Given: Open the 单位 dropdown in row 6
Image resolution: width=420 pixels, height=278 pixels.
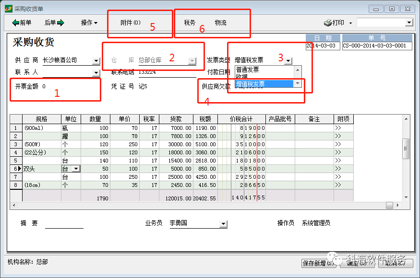Looking at the screenshot, I should pos(75,169).
